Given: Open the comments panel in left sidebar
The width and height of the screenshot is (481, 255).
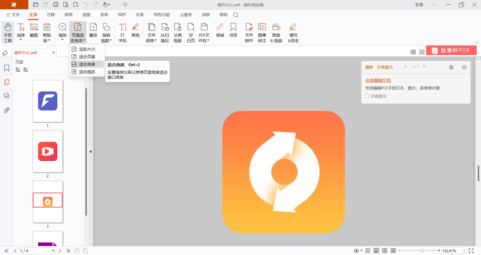Looking at the screenshot, I should click(x=7, y=96).
